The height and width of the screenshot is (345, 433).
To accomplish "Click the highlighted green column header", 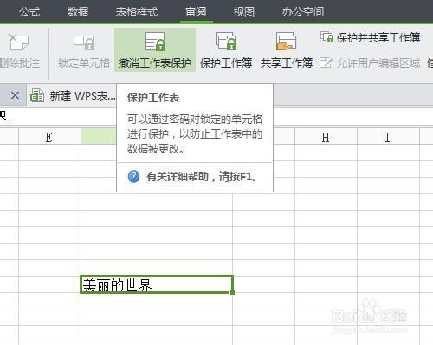I will [x=99, y=136].
